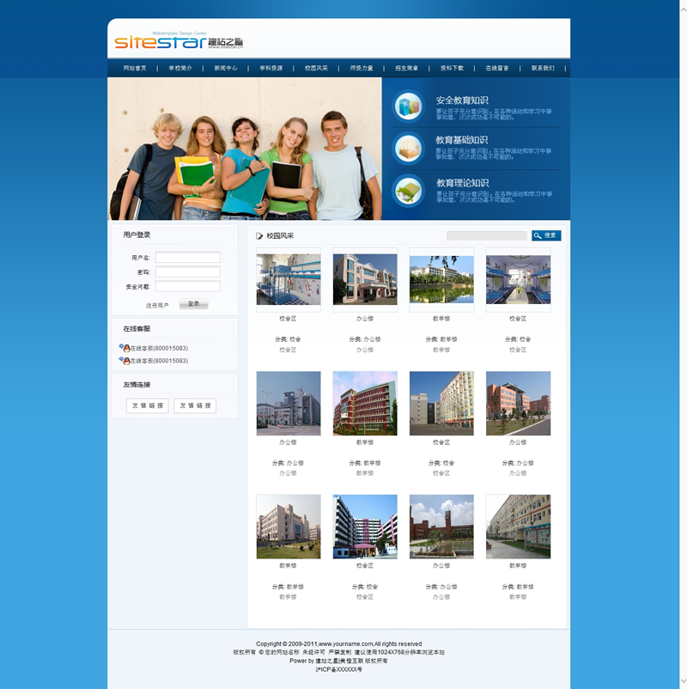
Task: Click the search text box above gallery
Action: pyautogui.click(x=486, y=235)
